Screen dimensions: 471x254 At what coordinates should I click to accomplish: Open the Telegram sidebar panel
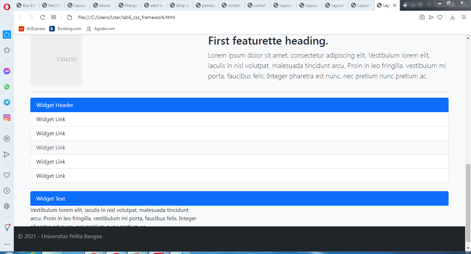7,102
